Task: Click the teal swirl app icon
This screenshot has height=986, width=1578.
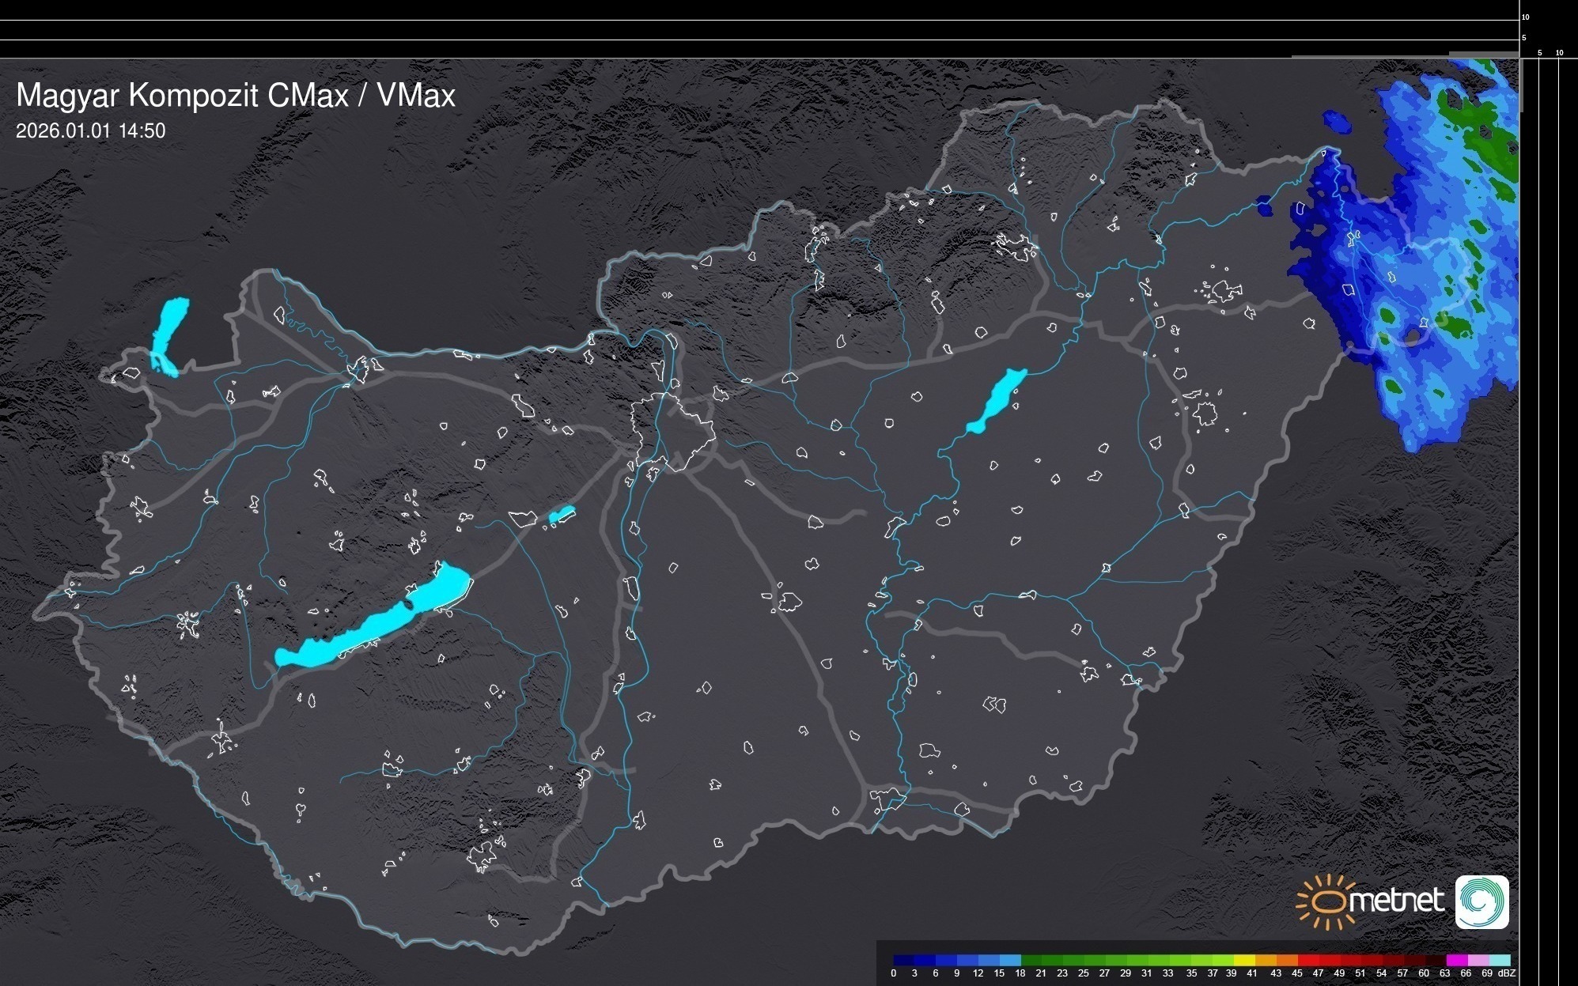Action: pos(1482,901)
